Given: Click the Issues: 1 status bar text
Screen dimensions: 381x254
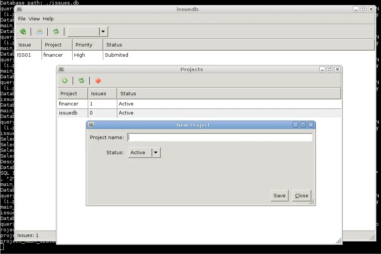Looking at the screenshot, I should [28, 235].
